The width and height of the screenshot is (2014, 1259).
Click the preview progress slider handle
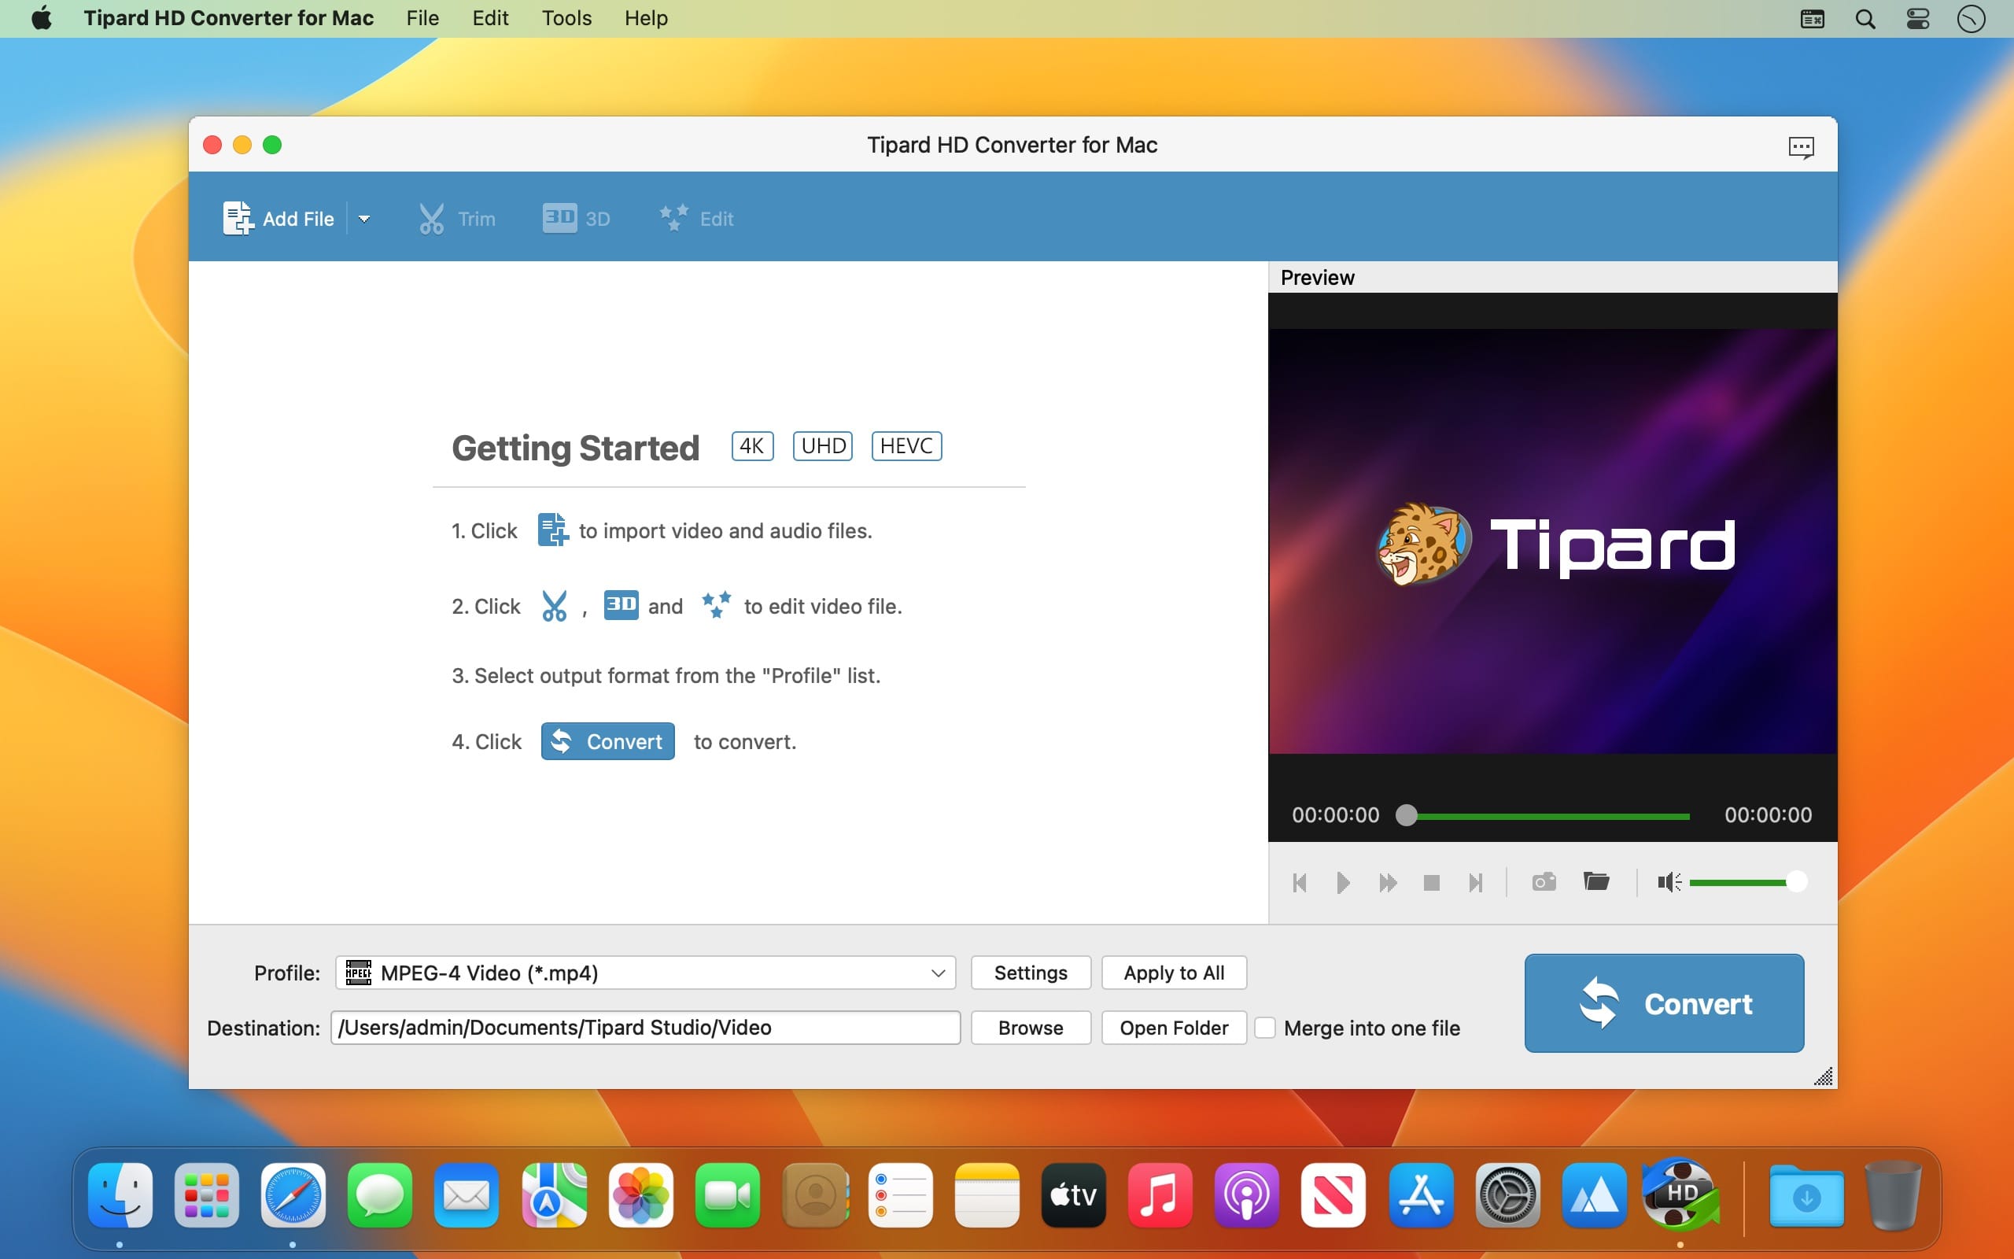pos(1407,815)
